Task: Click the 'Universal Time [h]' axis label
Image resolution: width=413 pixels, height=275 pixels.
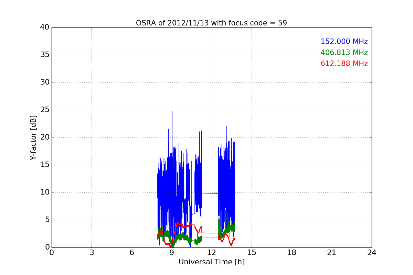Action: 212,262
